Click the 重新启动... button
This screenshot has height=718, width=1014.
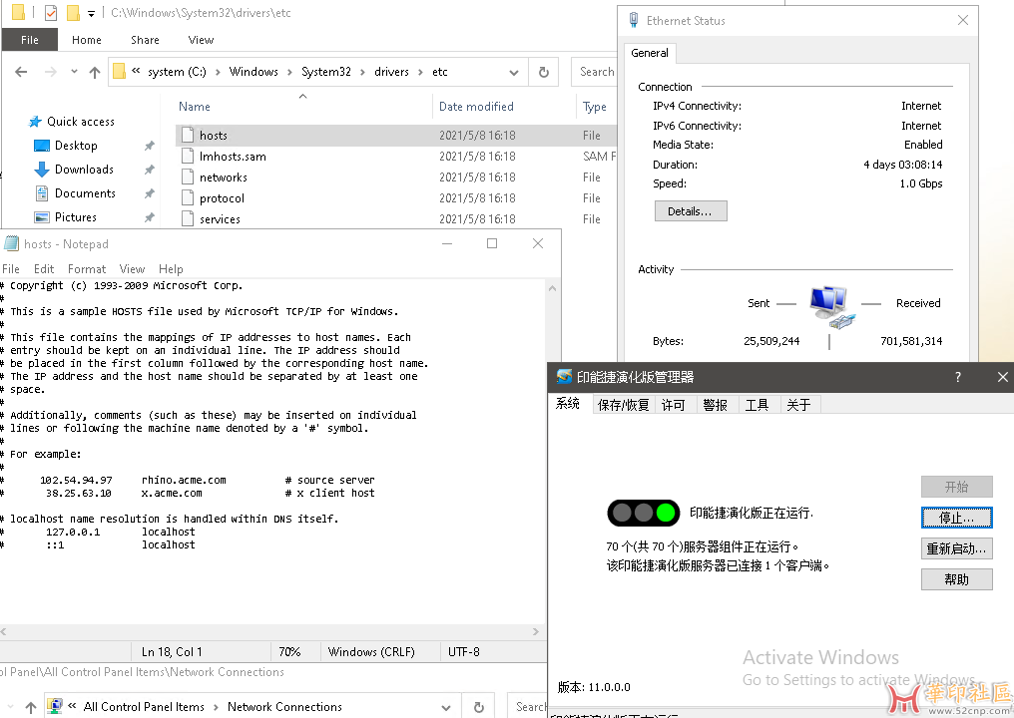956,548
